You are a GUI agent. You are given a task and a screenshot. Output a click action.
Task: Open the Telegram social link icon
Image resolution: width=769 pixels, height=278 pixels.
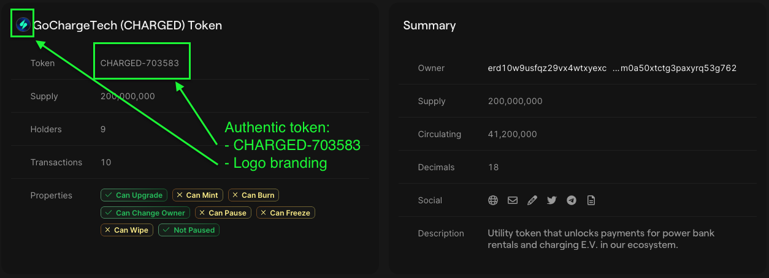(x=572, y=200)
